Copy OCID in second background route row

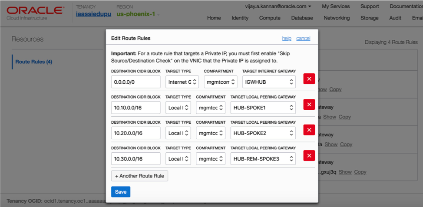pyautogui.click(x=345, y=117)
